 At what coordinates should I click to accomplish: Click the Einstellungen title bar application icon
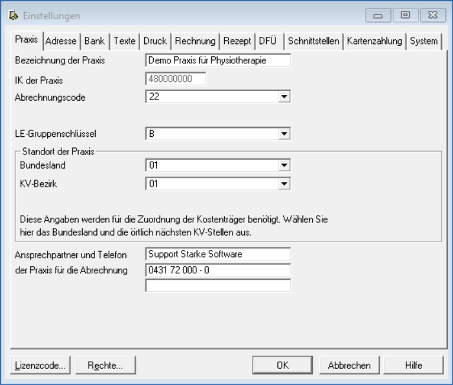(14, 16)
